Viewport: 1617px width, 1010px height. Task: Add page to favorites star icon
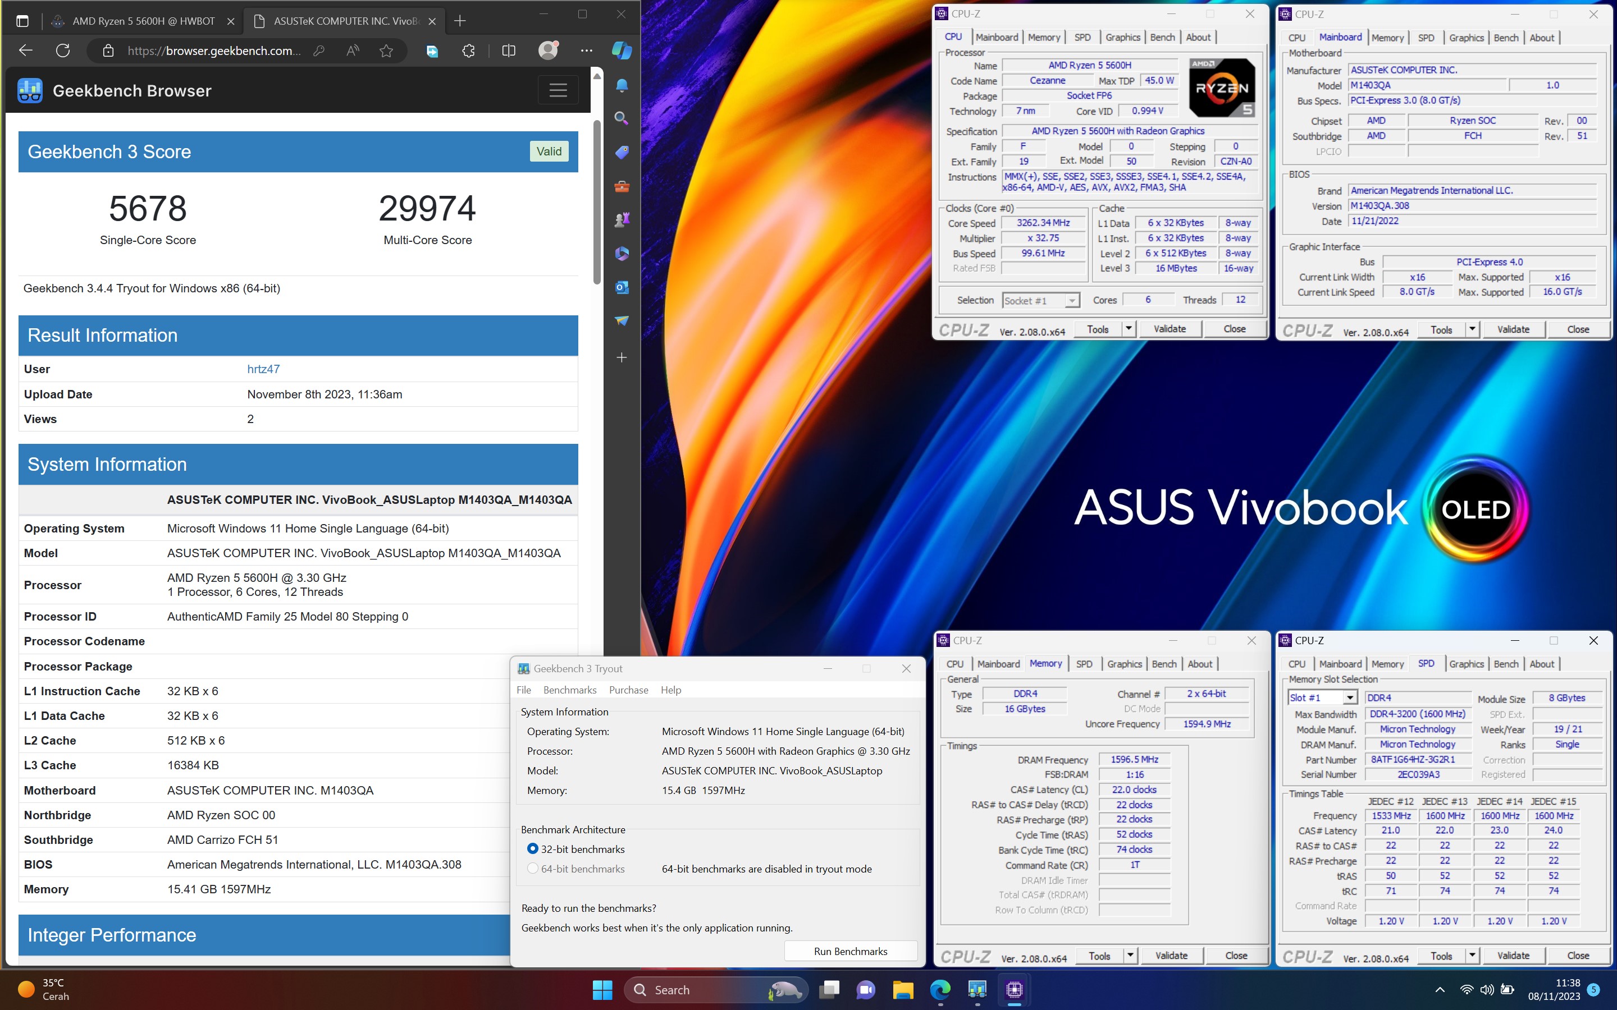[386, 50]
